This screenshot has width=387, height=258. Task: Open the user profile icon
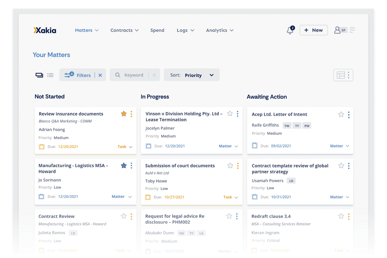pos(337,30)
